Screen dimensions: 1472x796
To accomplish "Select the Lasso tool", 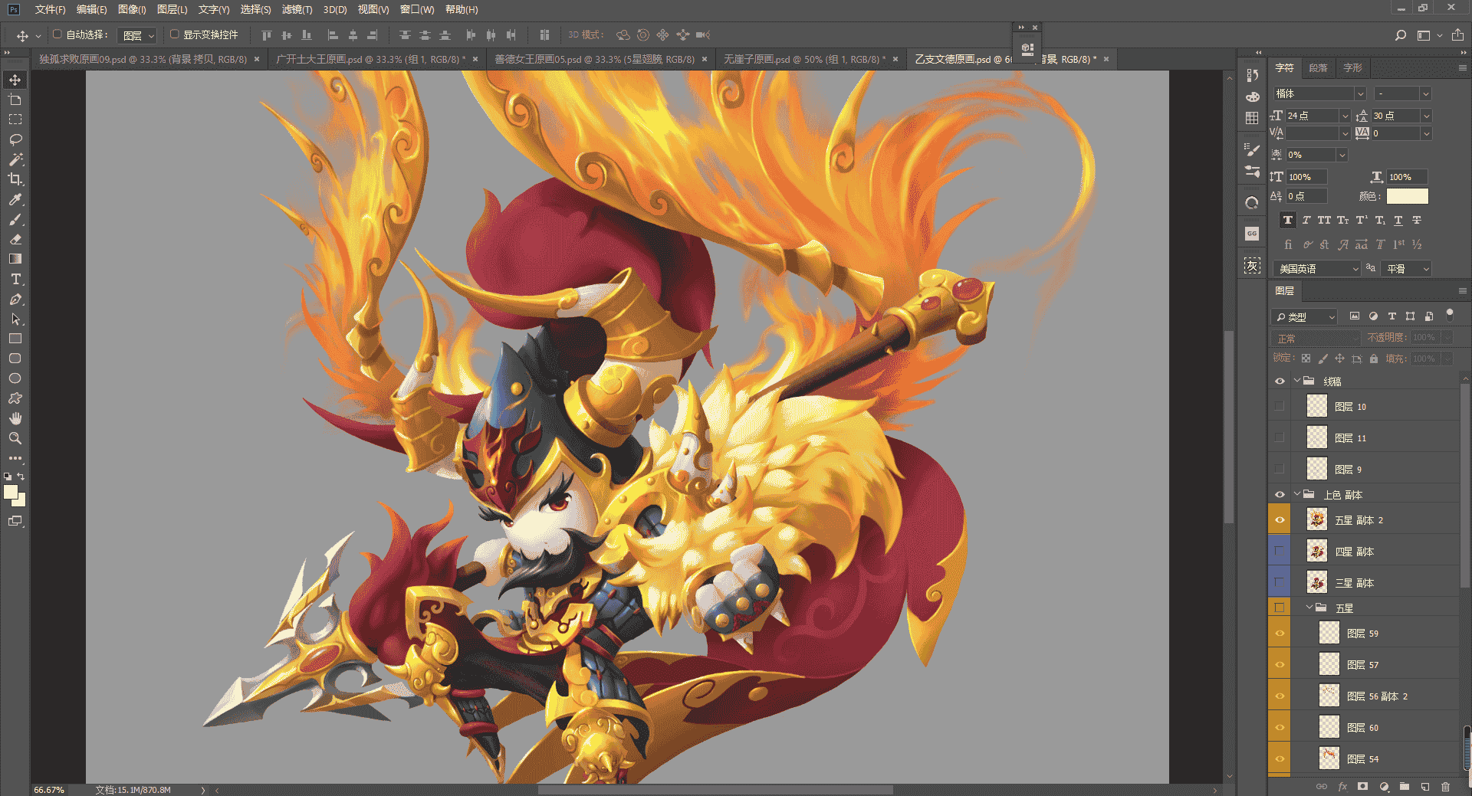I will [x=15, y=139].
